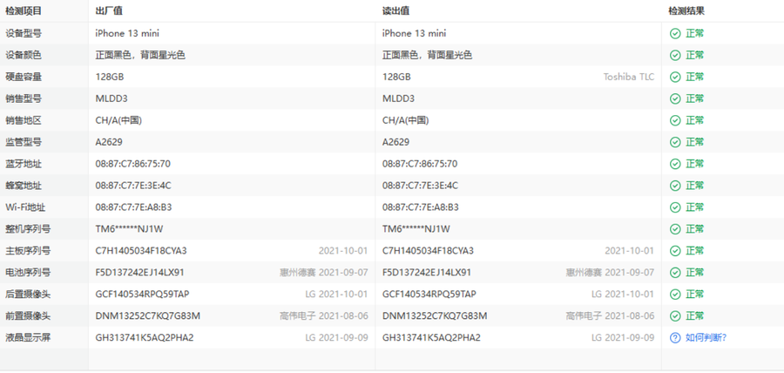Click the green check icon in 设备颜色 row

(x=675, y=55)
